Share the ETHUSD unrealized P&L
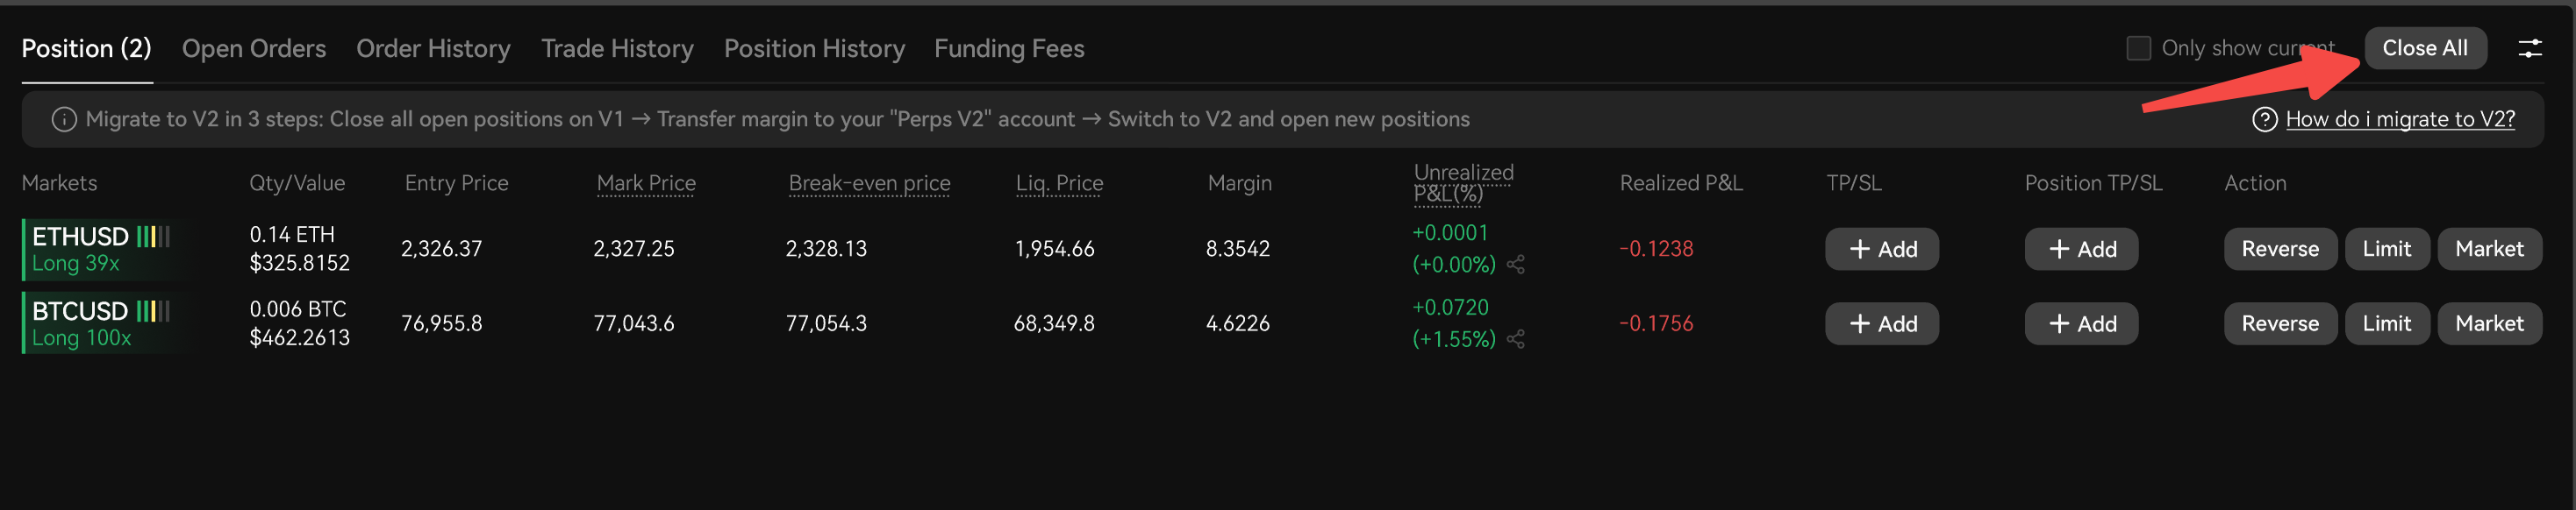2576x510 pixels. [1515, 265]
